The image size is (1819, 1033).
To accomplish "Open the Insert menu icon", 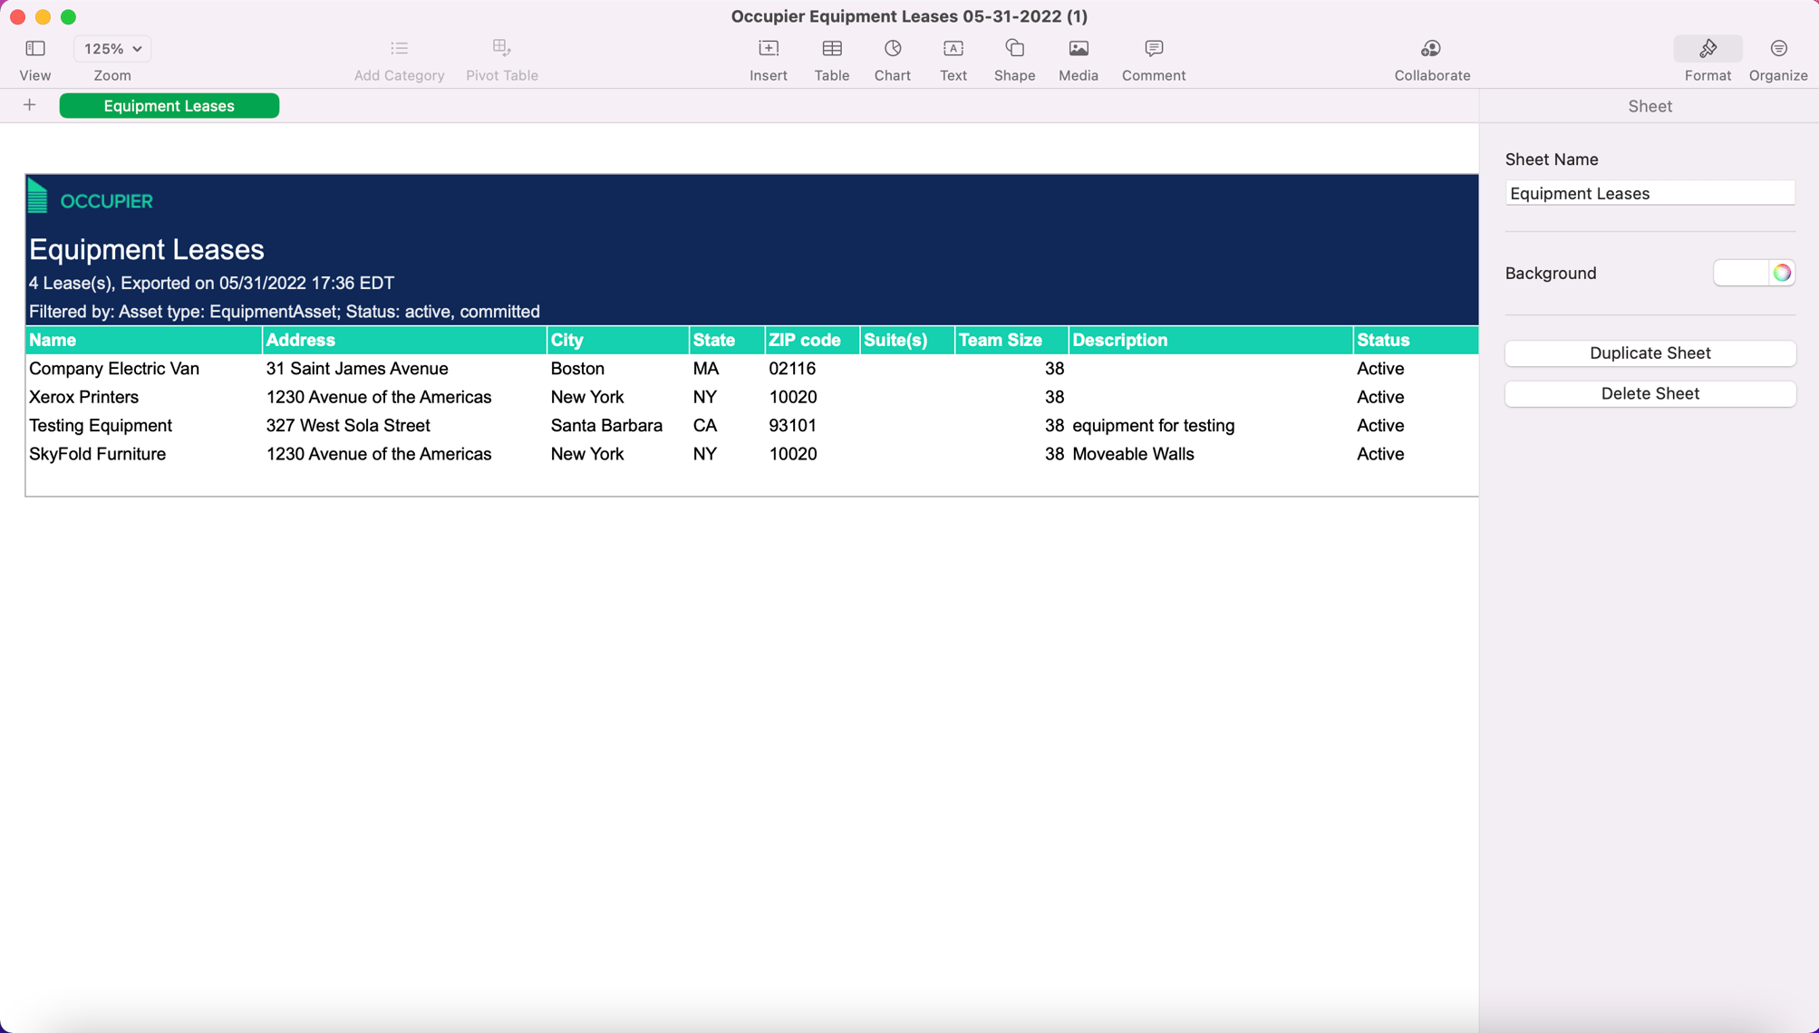I will tap(769, 48).
